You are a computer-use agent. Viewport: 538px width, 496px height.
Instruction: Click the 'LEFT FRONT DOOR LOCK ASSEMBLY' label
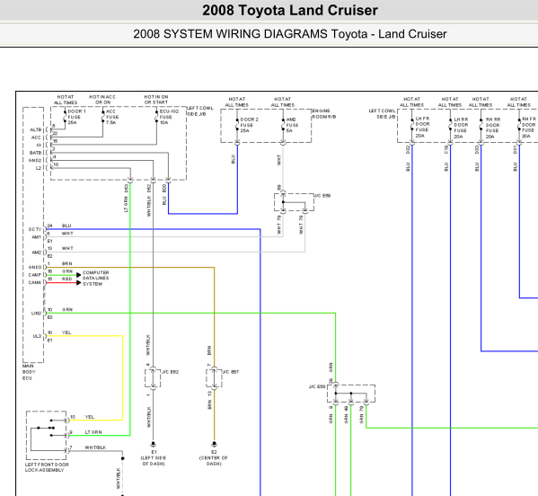47,467
